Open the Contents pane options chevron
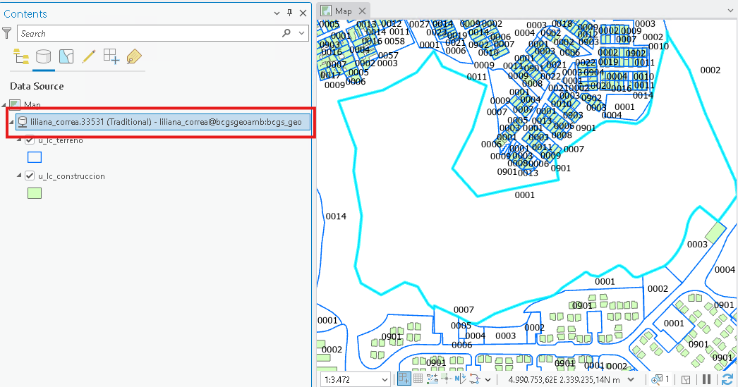 277,13
